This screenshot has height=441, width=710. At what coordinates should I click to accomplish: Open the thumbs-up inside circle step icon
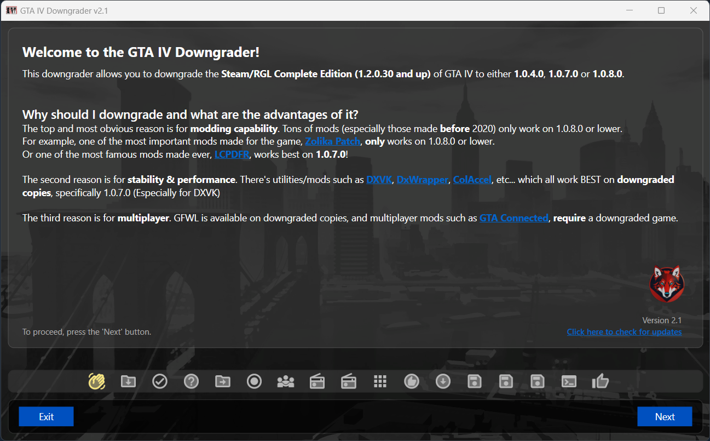tap(412, 381)
